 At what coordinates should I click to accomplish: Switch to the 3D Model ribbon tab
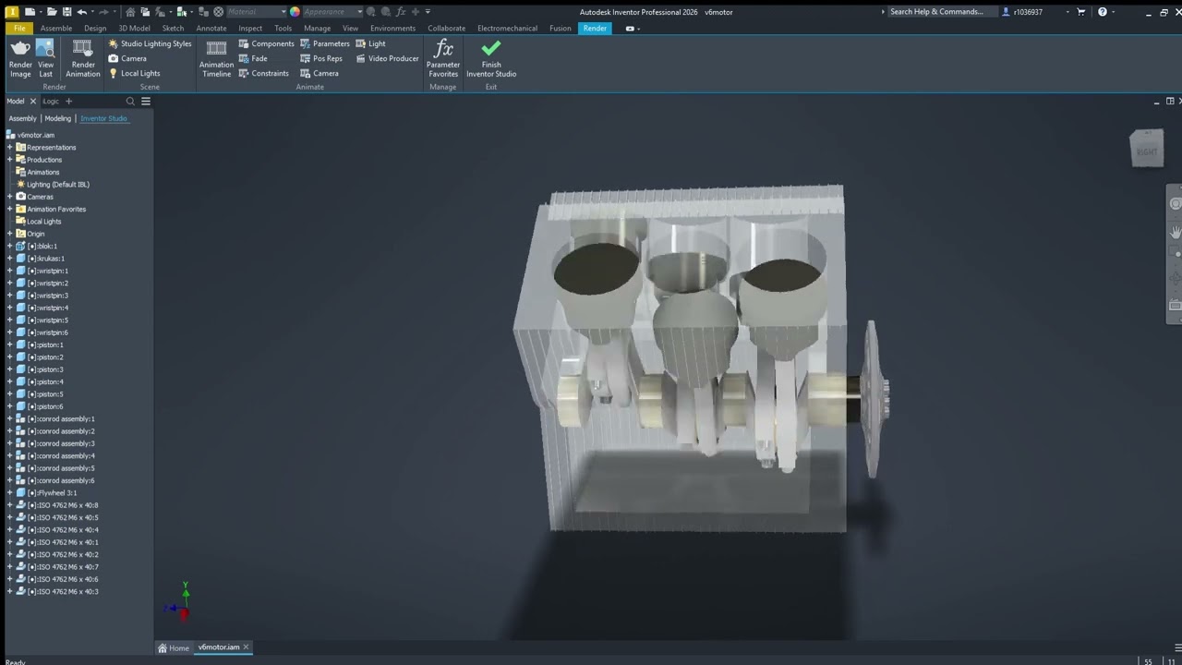[134, 28]
